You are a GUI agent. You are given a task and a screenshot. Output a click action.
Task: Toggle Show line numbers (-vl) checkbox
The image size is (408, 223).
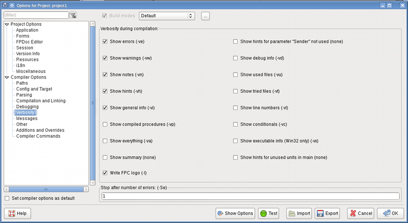click(x=236, y=108)
